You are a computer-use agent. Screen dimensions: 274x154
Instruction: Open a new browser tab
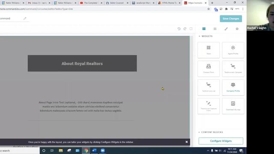pyautogui.click(x=212, y=3)
